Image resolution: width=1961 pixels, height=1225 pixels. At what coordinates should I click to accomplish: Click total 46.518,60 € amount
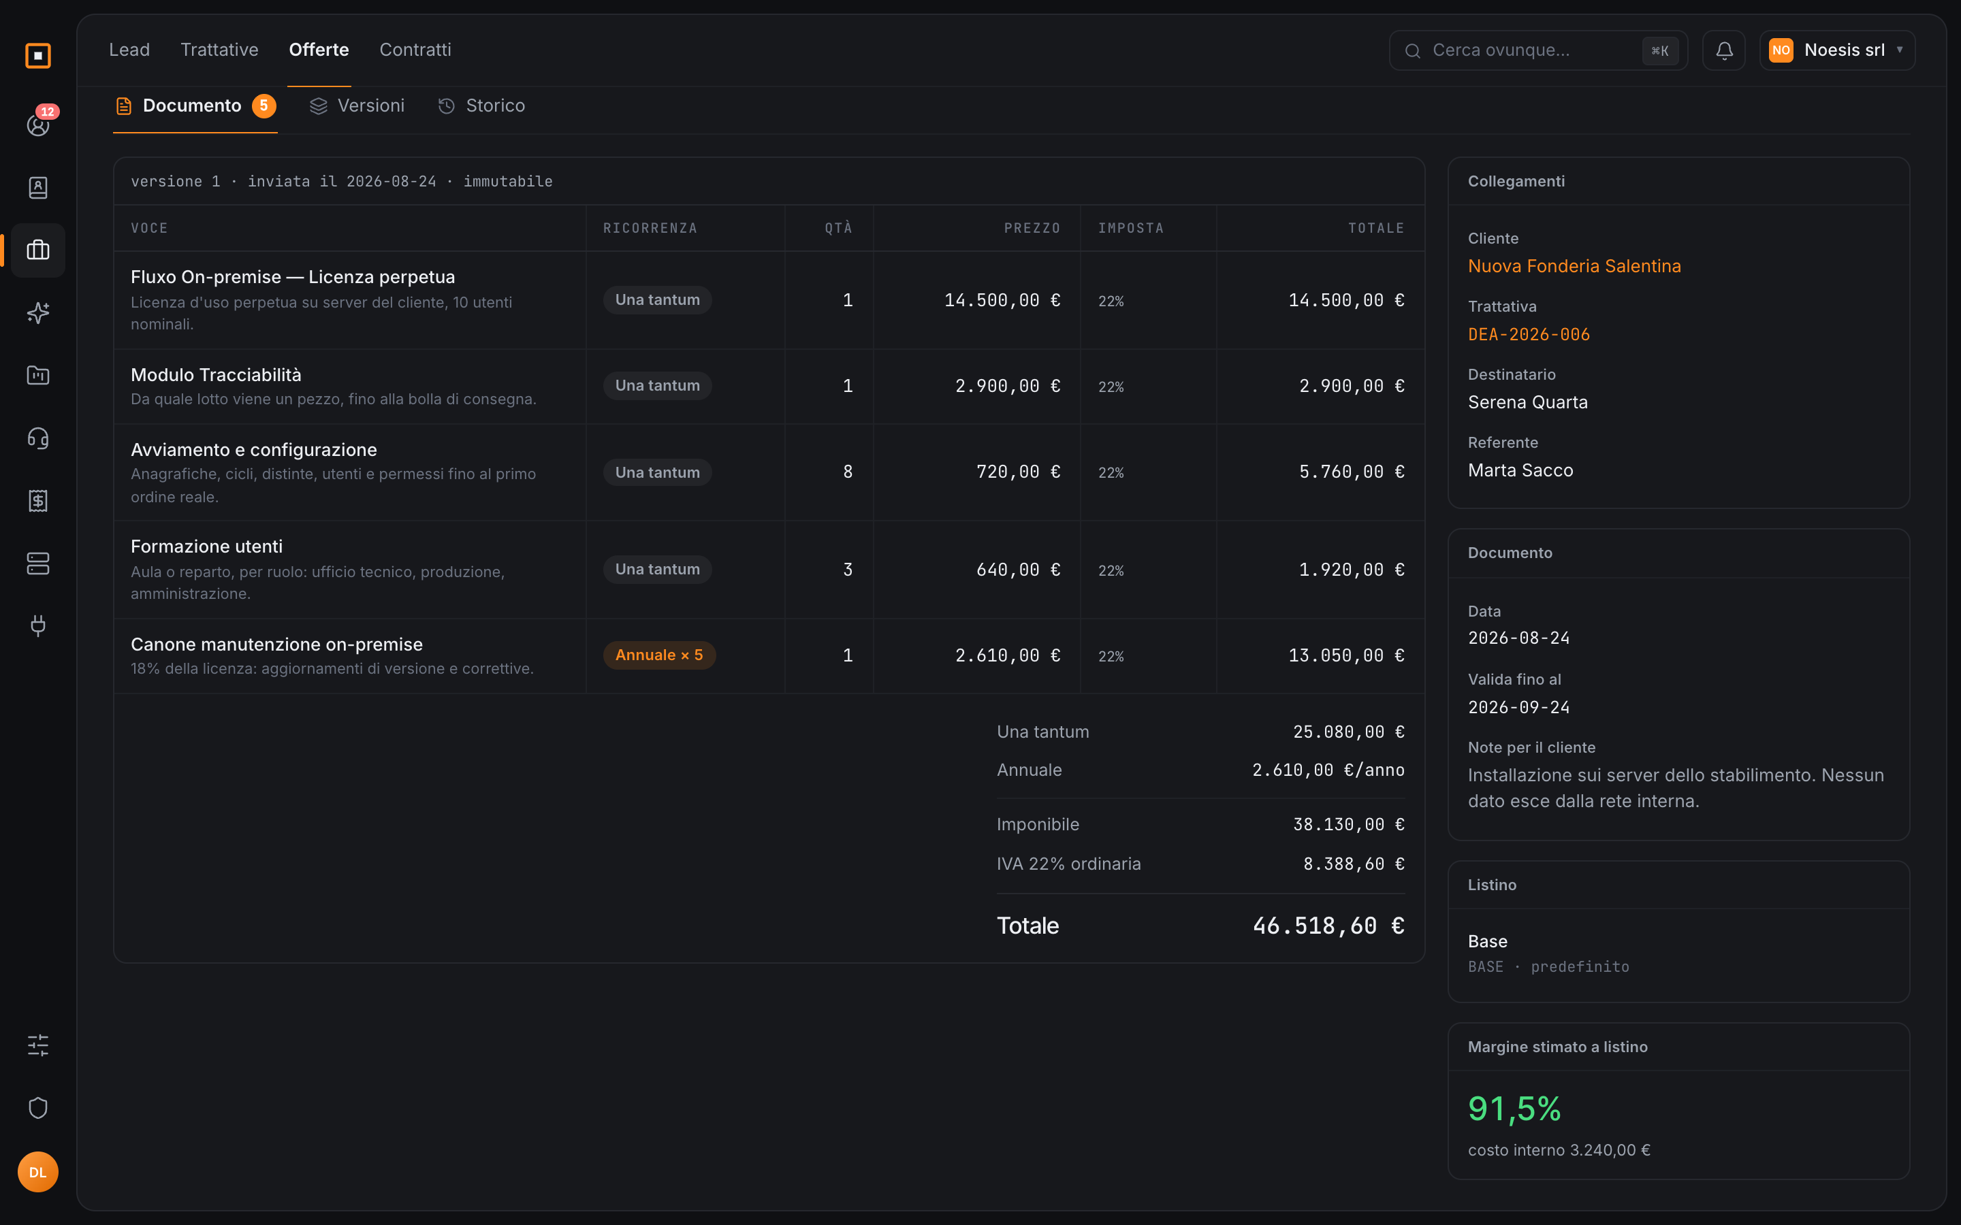click(x=1329, y=926)
